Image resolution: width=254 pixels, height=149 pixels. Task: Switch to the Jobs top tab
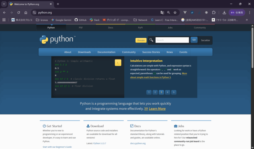[170, 28]
